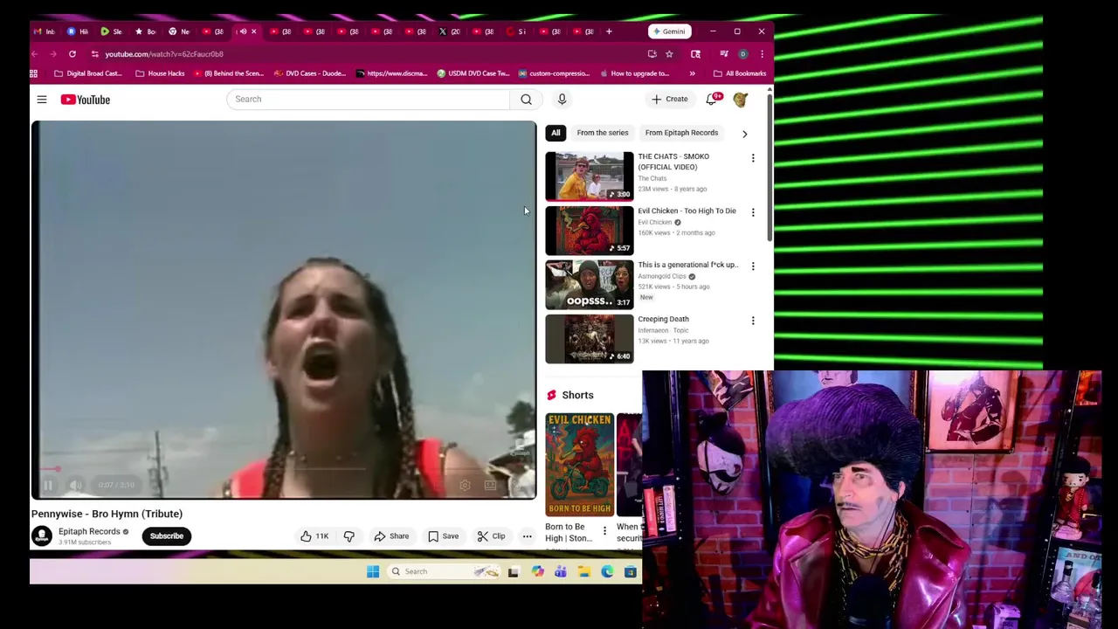
Task: Reload the page in Chrome
Action: pos(72,54)
